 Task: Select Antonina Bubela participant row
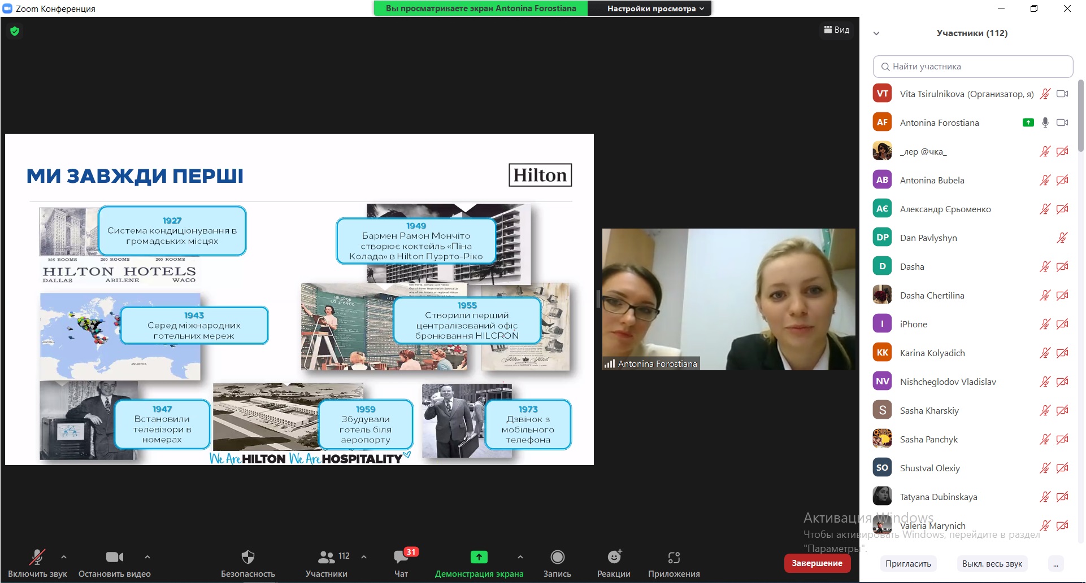[972, 180]
